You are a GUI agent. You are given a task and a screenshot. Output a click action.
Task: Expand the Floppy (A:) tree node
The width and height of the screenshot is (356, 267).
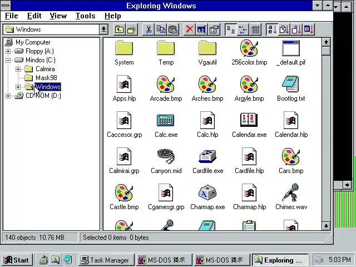point(8,51)
